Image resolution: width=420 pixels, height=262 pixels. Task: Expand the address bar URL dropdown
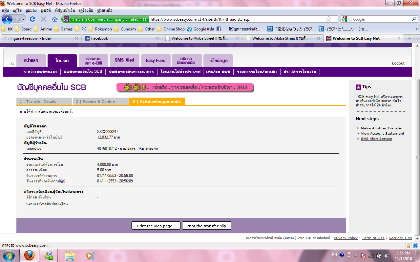335,19
